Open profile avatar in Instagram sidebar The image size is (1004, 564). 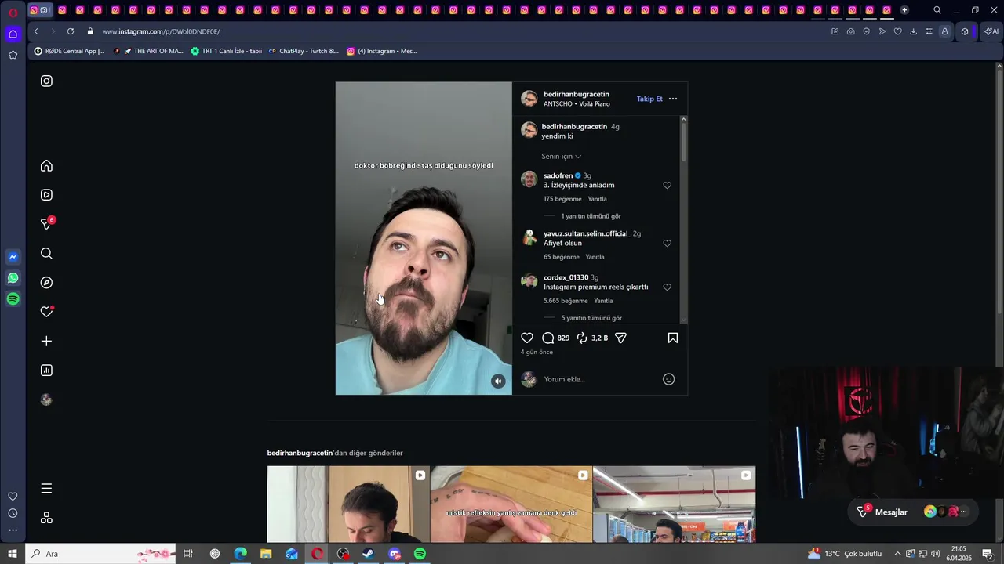(46, 399)
